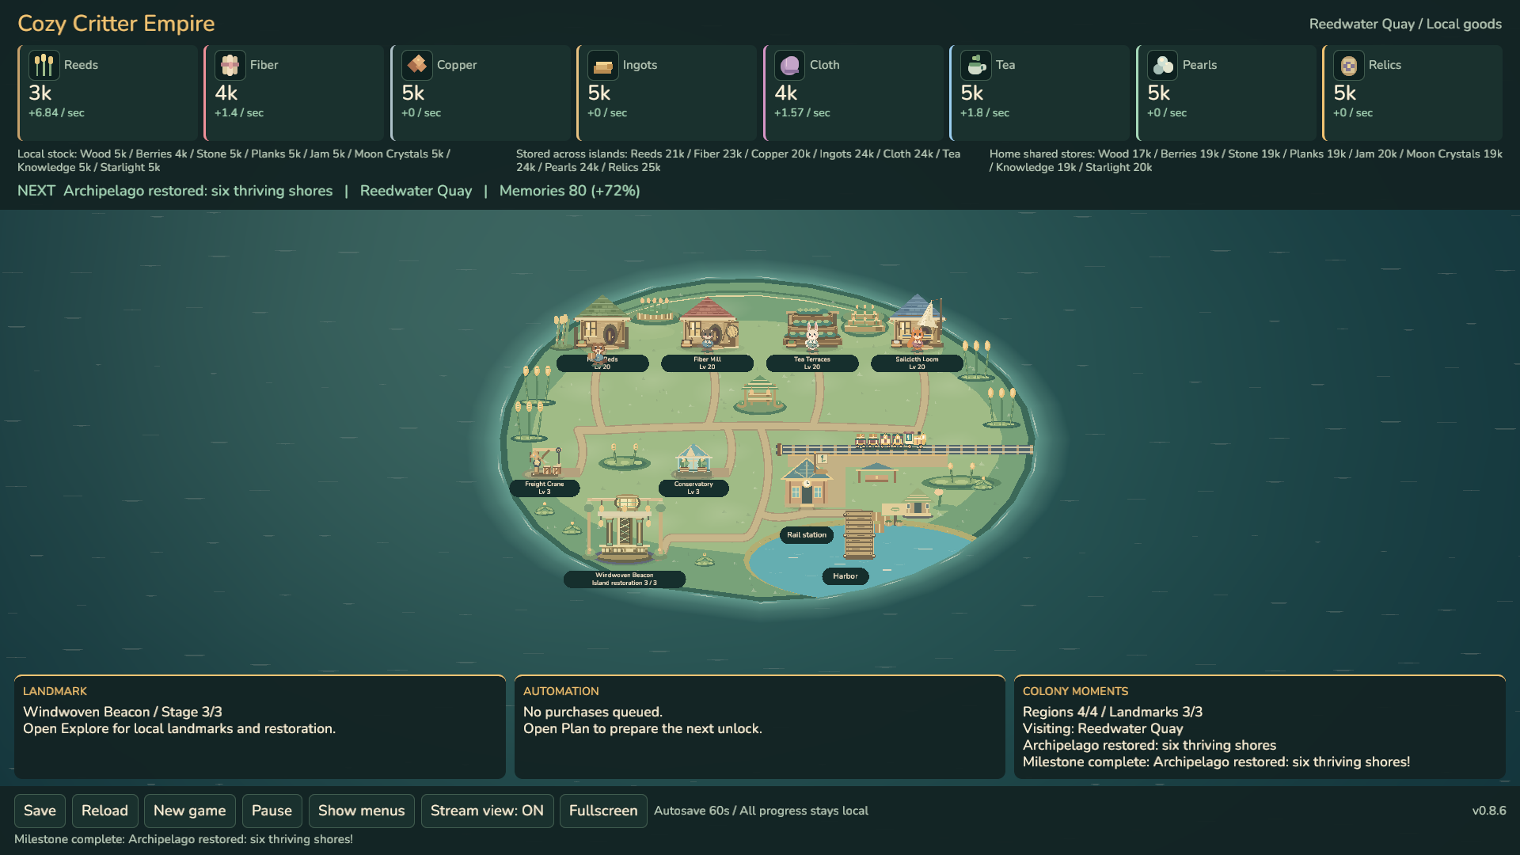Open the Landmark panel
Image resolution: width=1520 pixels, height=855 pixels.
pyautogui.click(x=260, y=727)
